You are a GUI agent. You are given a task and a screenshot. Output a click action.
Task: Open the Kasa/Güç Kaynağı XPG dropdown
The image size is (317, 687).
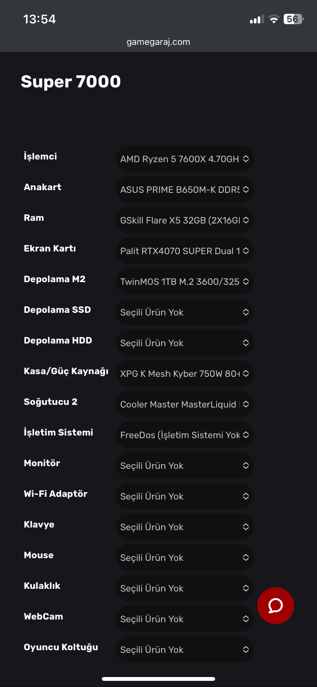tap(184, 373)
